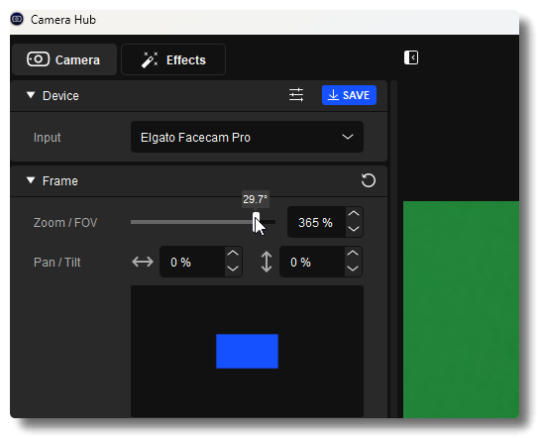
Task: Click the Camera Hub app icon in title bar
Action: click(x=17, y=19)
